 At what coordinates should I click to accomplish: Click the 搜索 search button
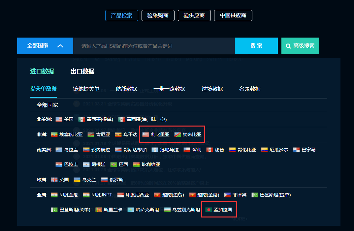point(256,46)
